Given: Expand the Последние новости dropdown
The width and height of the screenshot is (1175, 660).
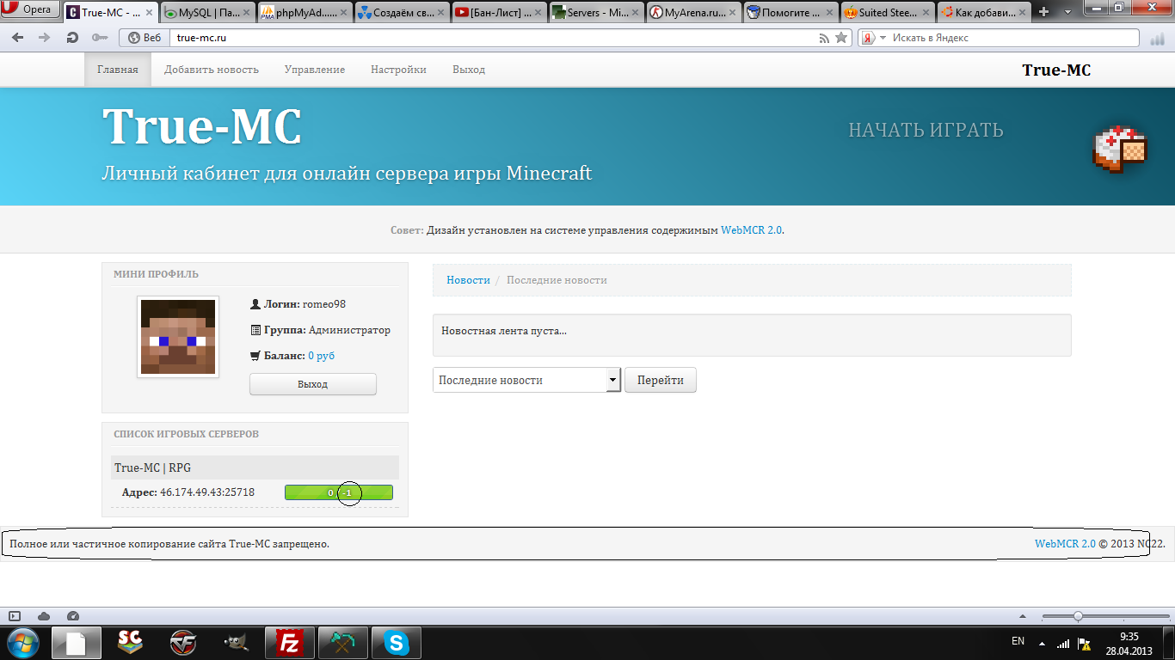Looking at the screenshot, I should (612, 380).
